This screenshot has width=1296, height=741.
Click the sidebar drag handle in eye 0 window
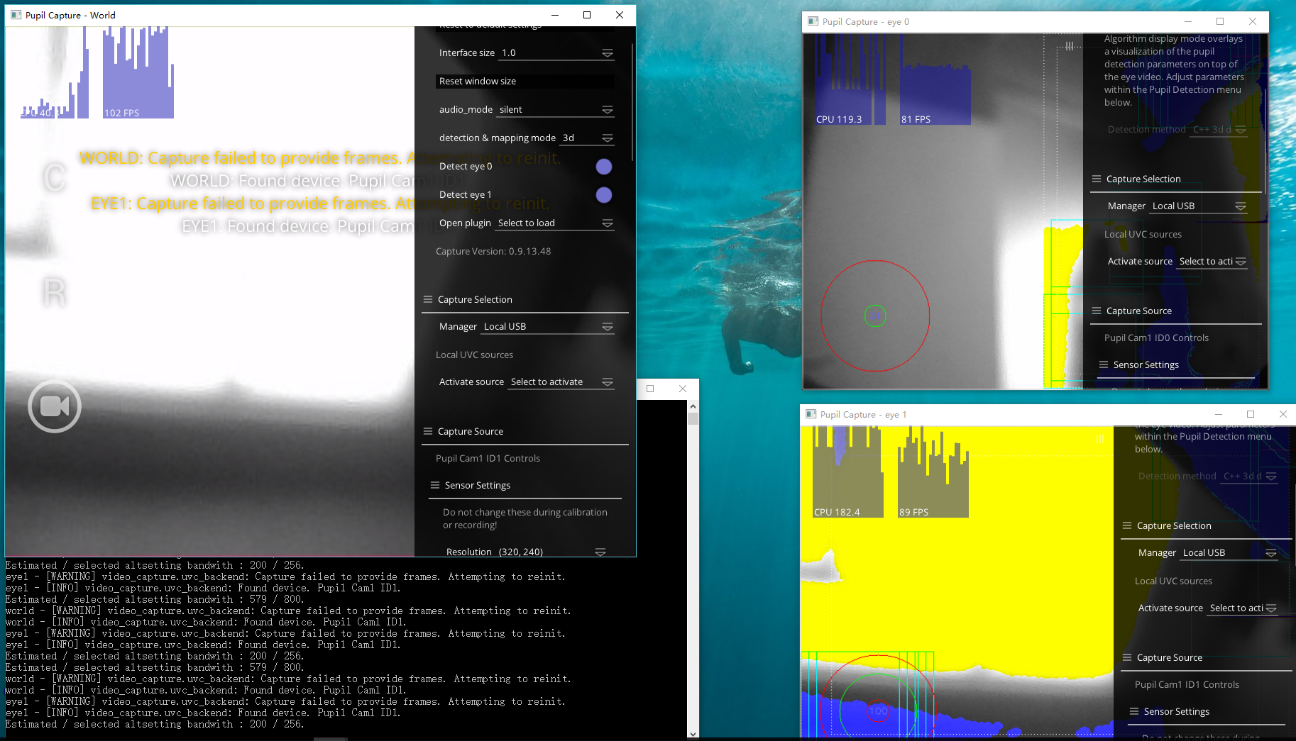click(1070, 46)
